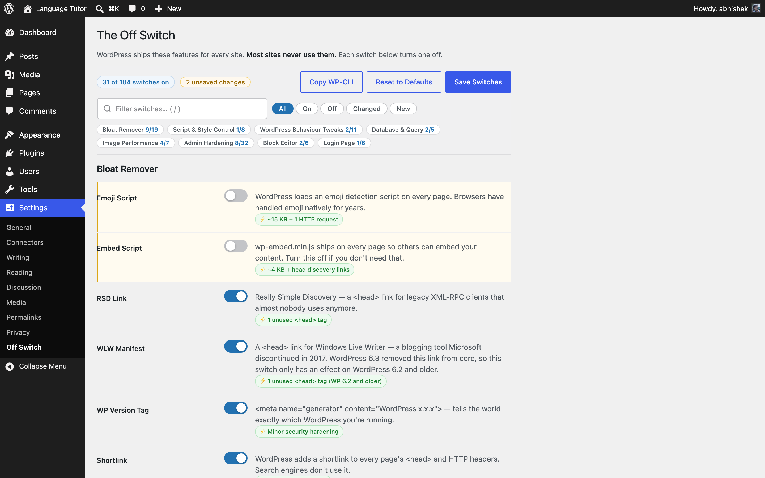Click the Posts pushpin icon
The height and width of the screenshot is (478, 765).
pos(10,56)
